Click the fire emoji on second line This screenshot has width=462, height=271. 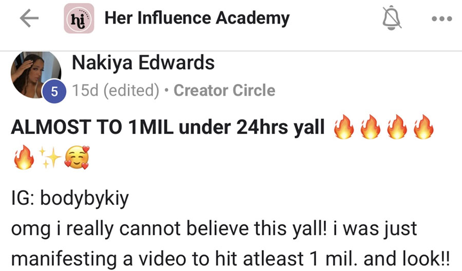point(24,157)
